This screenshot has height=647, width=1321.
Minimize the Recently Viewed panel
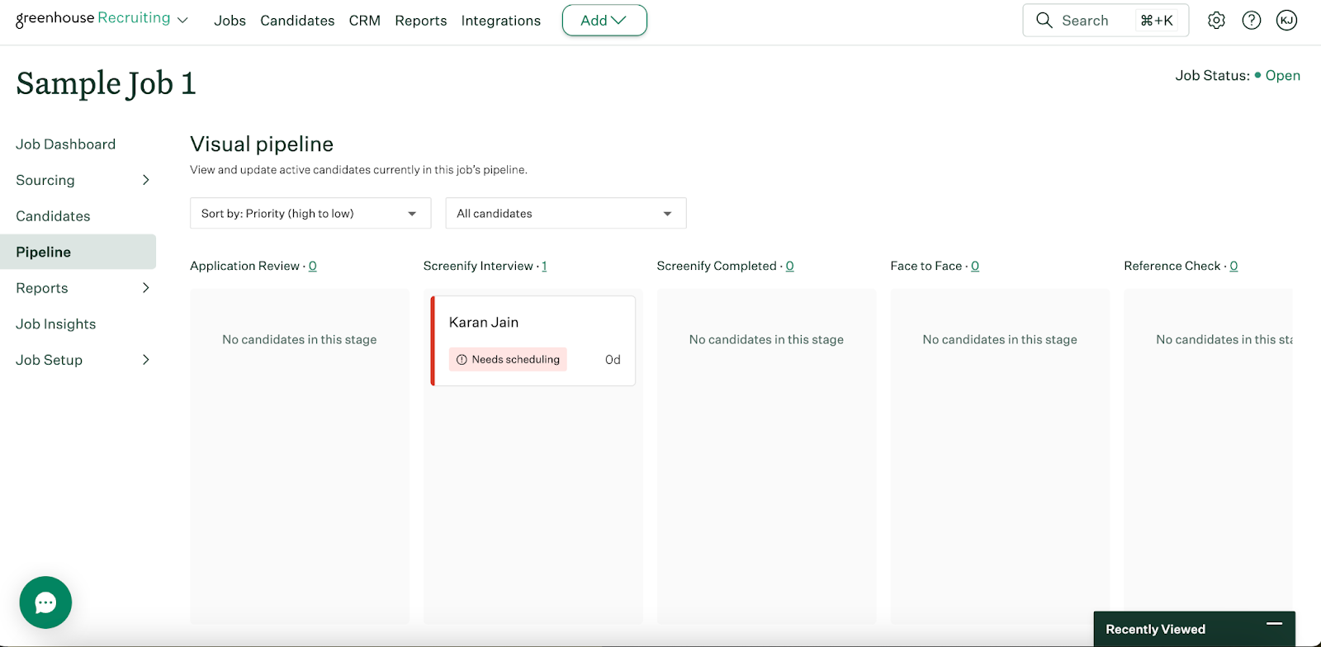[x=1274, y=624]
